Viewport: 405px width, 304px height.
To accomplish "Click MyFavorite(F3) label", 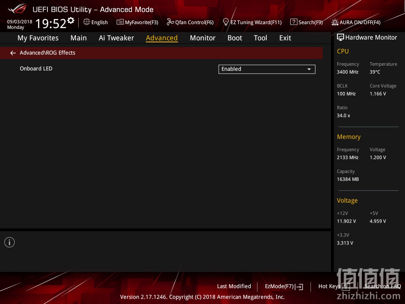I will (x=142, y=23).
